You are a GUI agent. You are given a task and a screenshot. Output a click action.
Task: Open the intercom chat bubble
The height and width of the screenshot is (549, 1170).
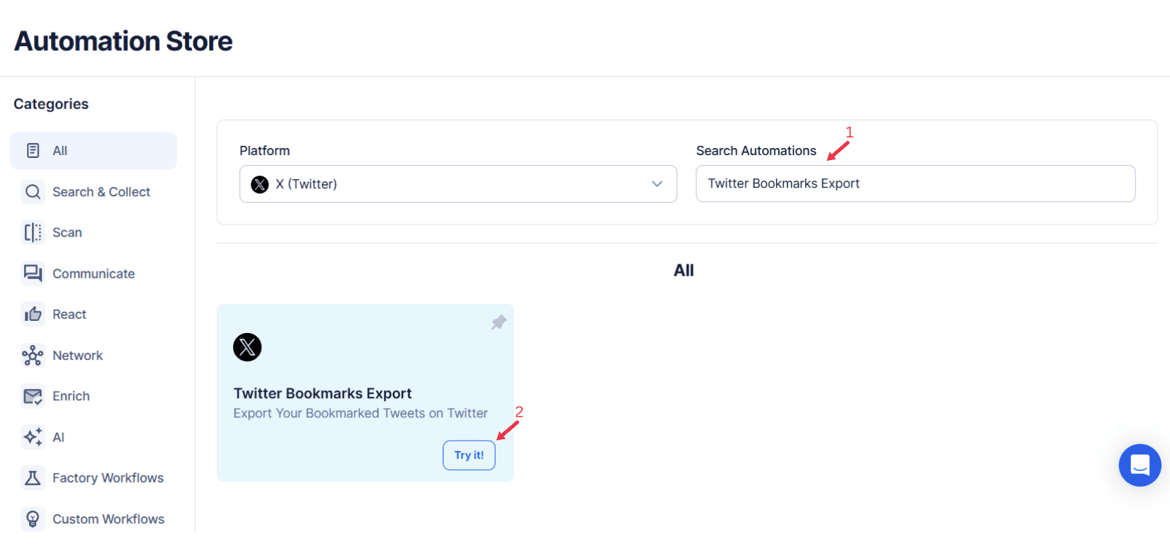tap(1140, 465)
